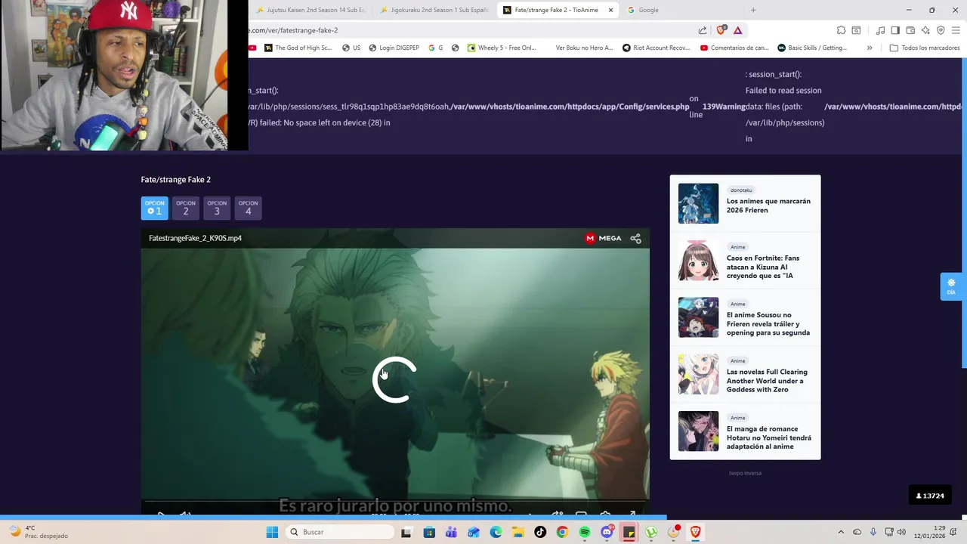Open Spotify from the taskbar
Screen dimensions: 967x544
coord(585,532)
